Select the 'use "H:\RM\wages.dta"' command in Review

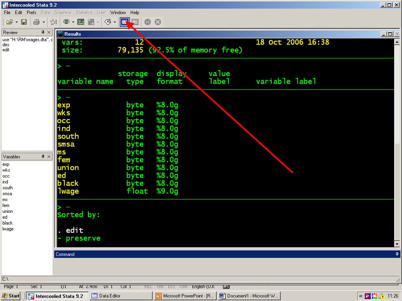coord(27,40)
